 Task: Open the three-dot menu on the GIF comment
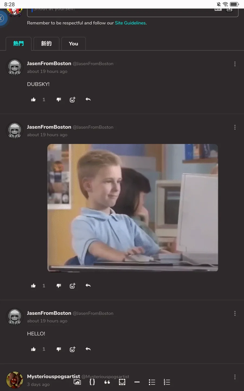pyautogui.click(x=235, y=127)
